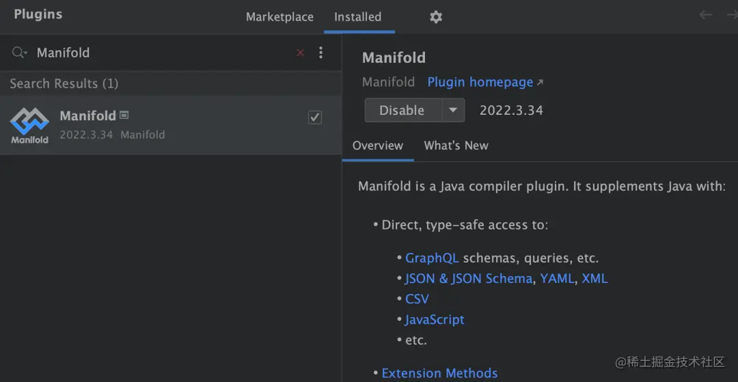738x382 pixels.
Task: Navigate back with the left arrow
Action: 706,15
